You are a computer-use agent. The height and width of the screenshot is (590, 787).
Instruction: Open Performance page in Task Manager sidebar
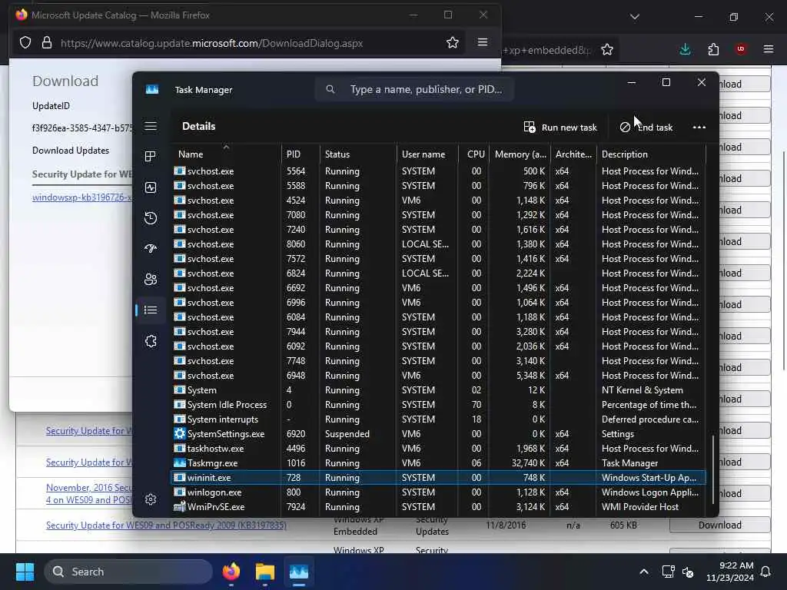click(151, 187)
